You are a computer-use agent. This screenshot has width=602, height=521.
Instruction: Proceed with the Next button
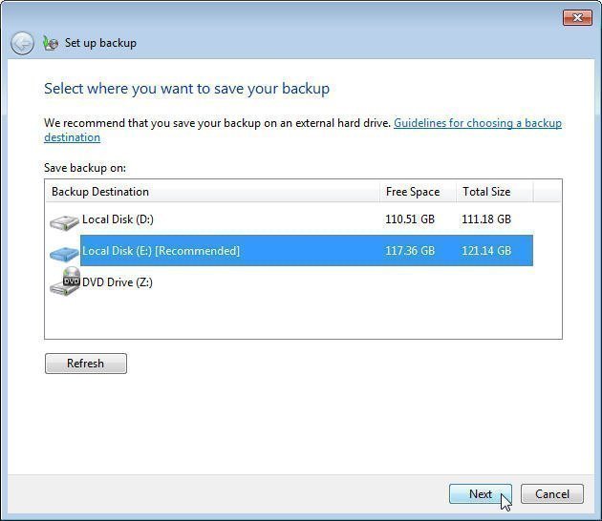480,494
